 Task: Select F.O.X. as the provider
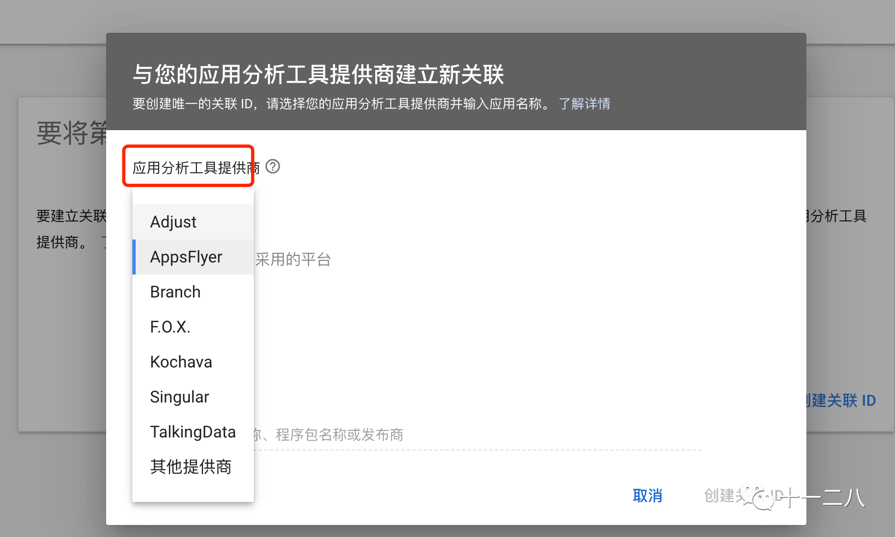(170, 326)
